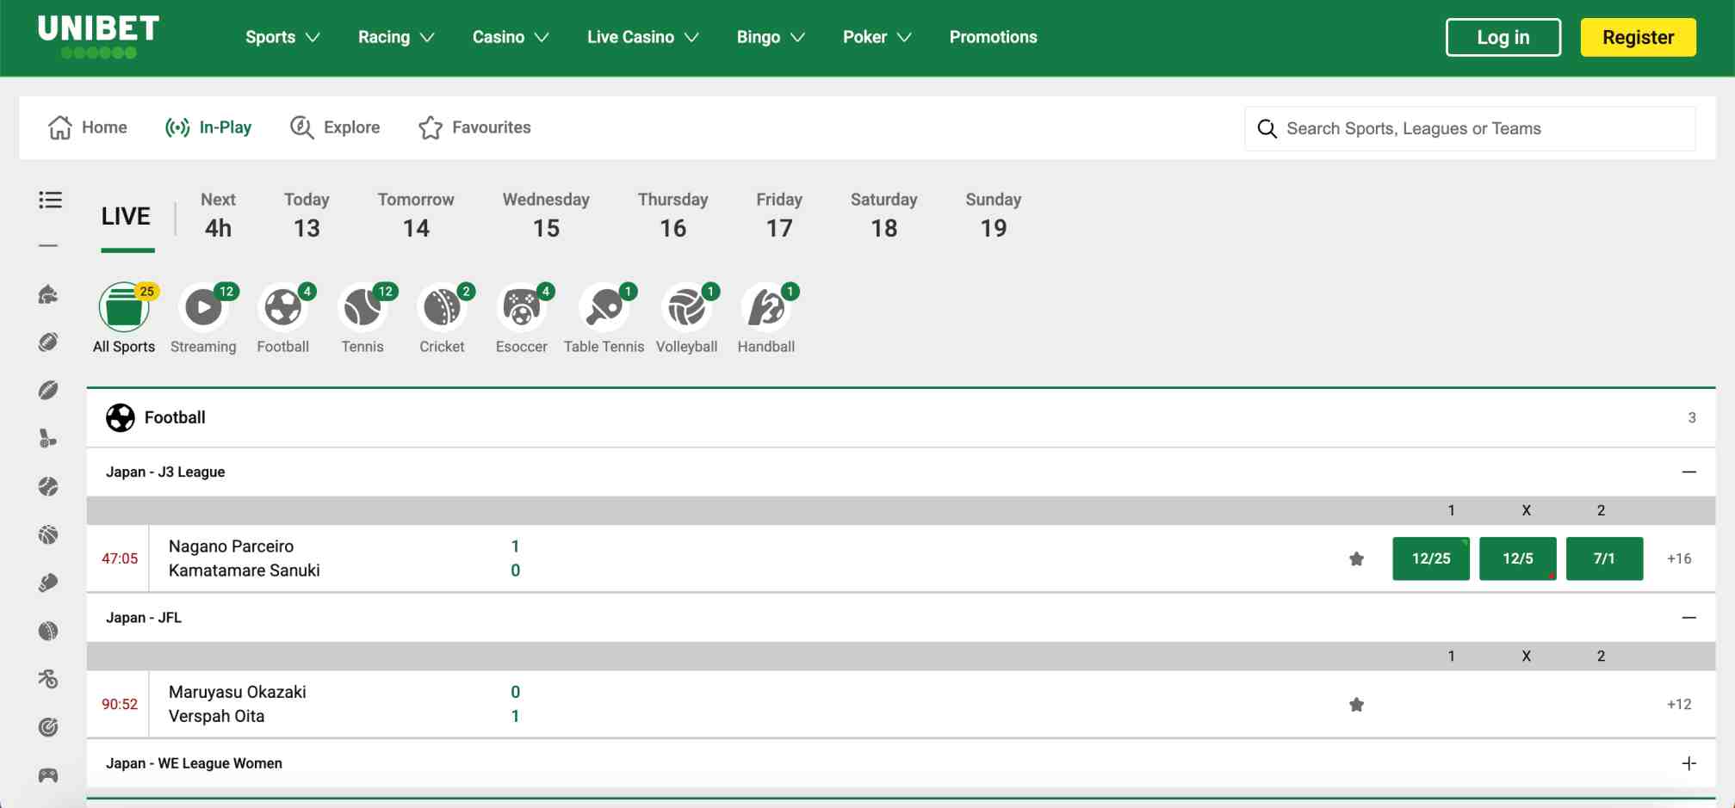
Task: Open the Volleyball live events
Action: coord(686,307)
